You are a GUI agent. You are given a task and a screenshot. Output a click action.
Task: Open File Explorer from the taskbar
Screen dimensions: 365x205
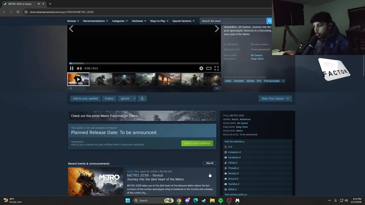(212, 200)
